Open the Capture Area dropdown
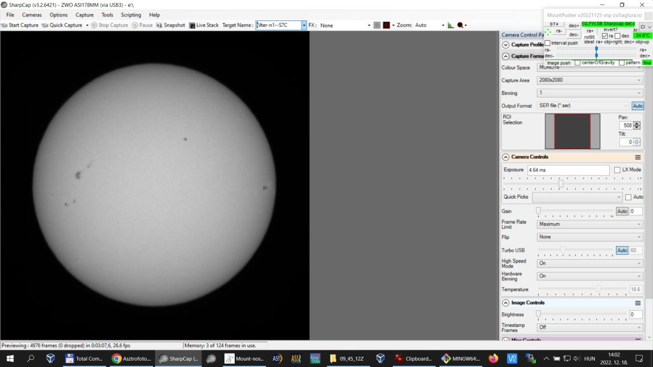Image resolution: width=653 pixels, height=367 pixels. (x=590, y=80)
